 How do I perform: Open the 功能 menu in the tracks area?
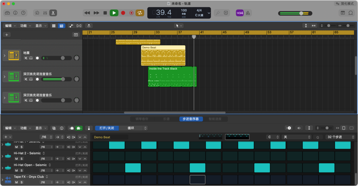25,26
